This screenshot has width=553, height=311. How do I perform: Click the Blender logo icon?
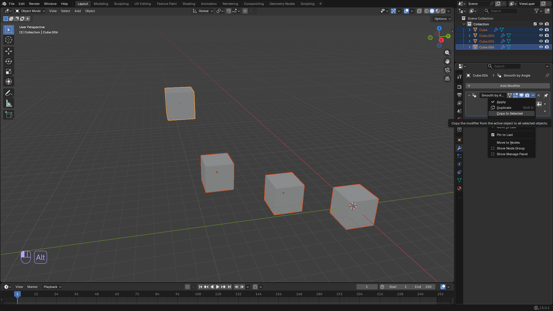click(x=4, y=4)
